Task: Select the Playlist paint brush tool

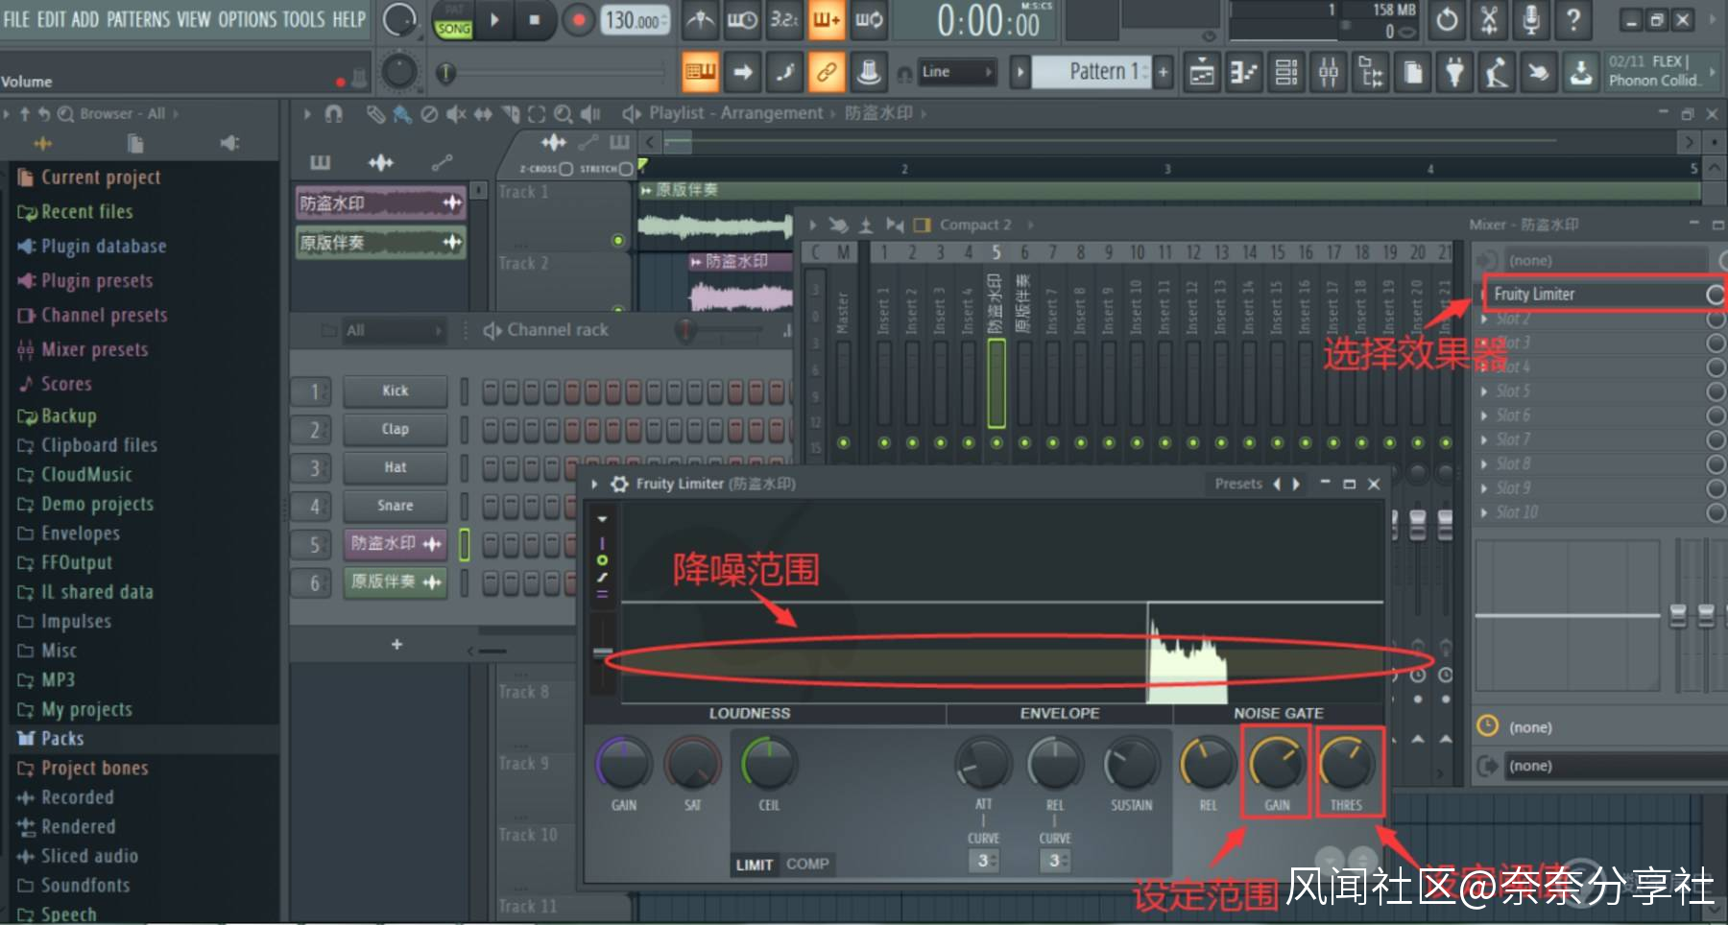Action: pos(402,114)
